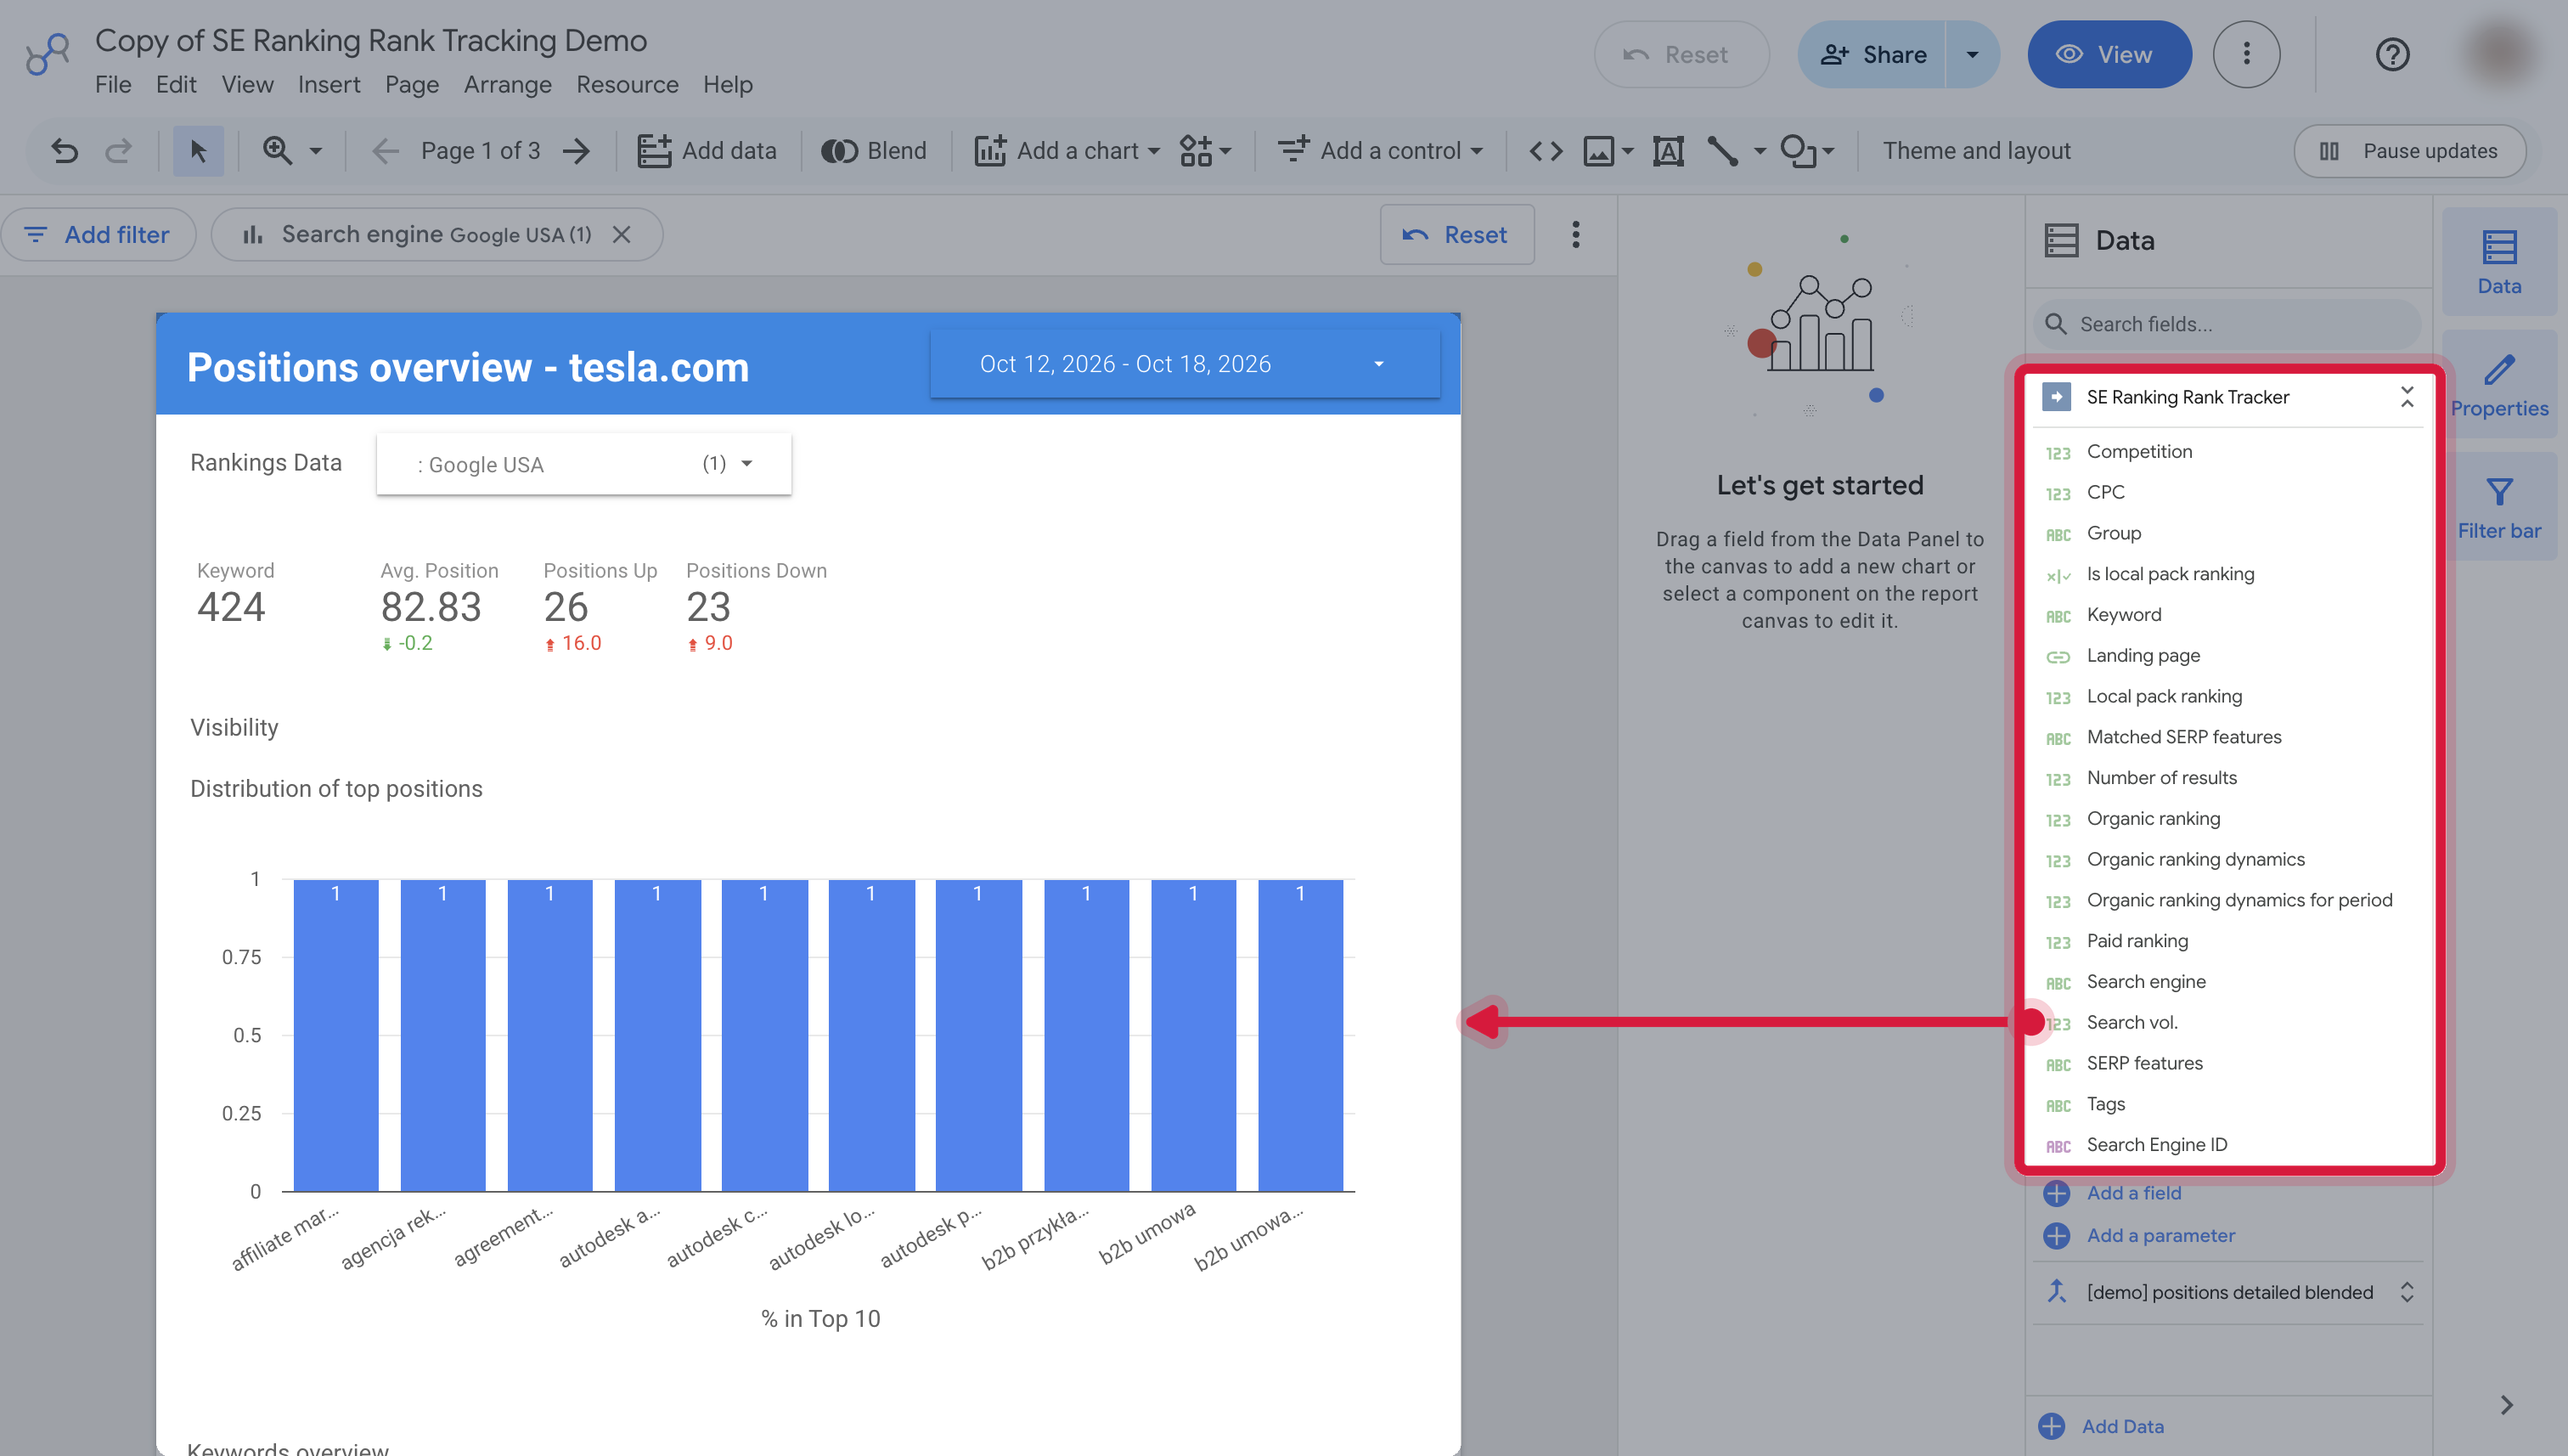2568x1456 pixels.
Task: Click the Add data toolbar button
Action: (x=707, y=151)
